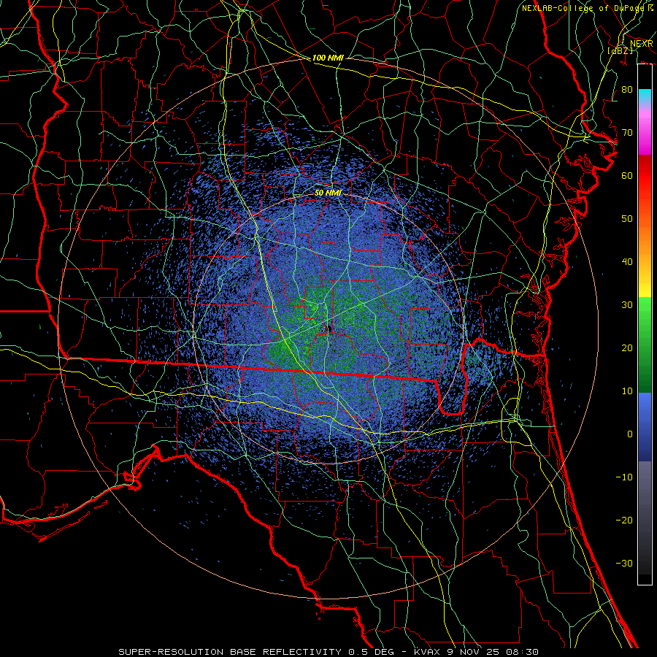Click the 10 dBZ scale value
Screen dimensions: 657x657
(x=627, y=391)
